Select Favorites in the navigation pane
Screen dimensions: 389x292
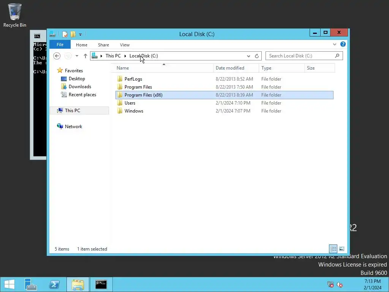pos(74,70)
